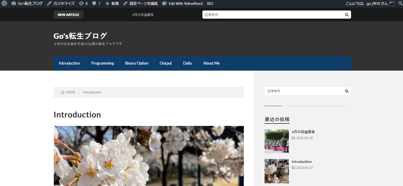The width and height of the screenshot is (403, 186).
Task: Click the date 2020.04.17
Action: 305,168
